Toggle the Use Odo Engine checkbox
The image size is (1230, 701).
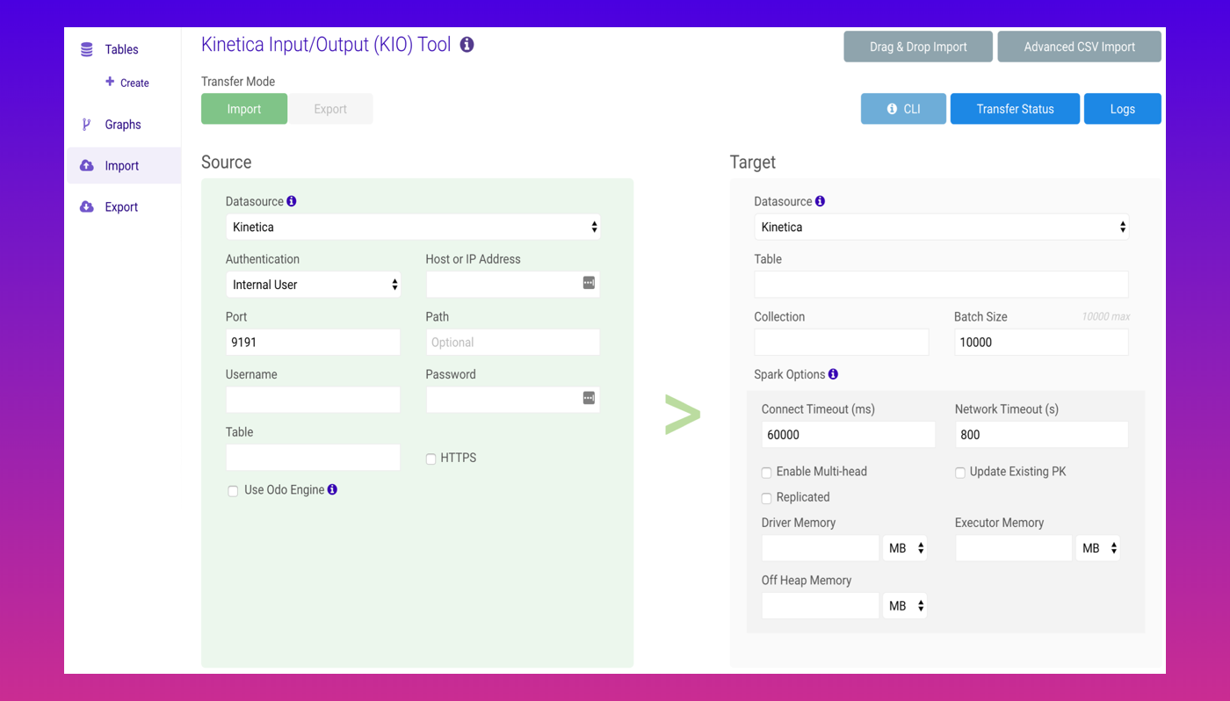point(233,491)
